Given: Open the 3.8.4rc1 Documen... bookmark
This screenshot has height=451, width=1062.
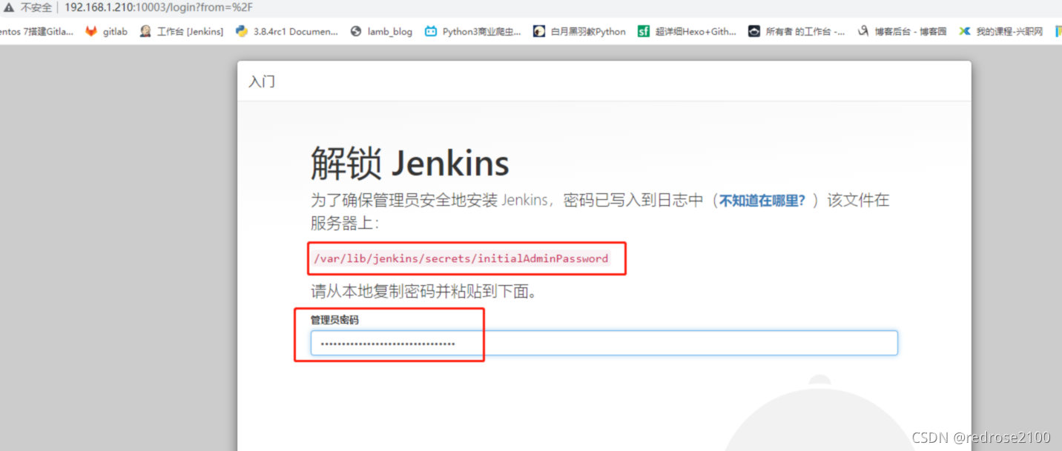Looking at the screenshot, I should [295, 32].
